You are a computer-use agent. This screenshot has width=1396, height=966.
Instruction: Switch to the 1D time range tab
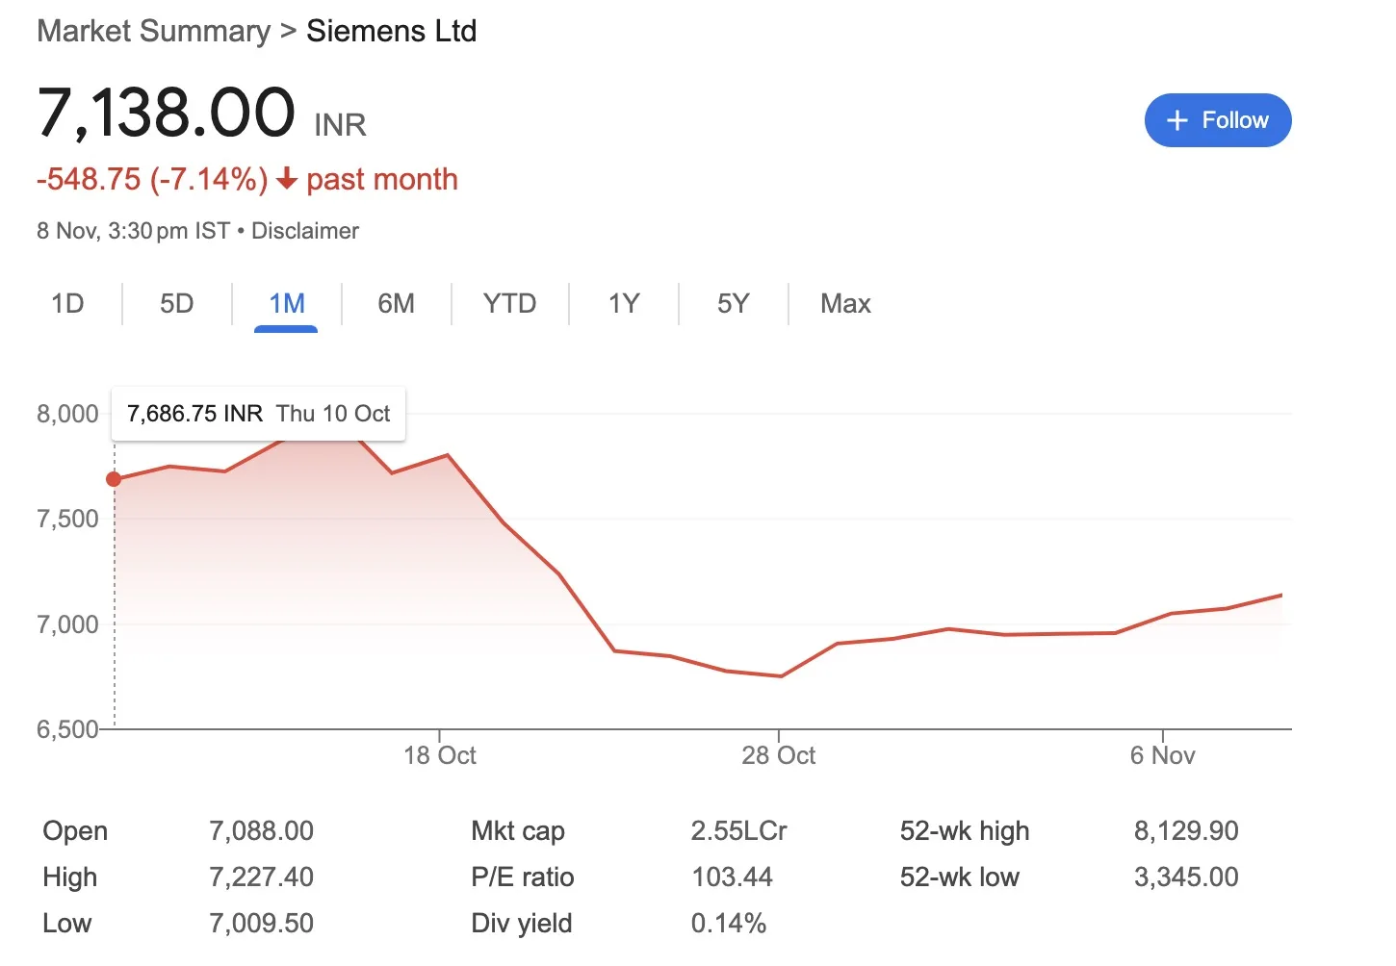click(67, 303)
